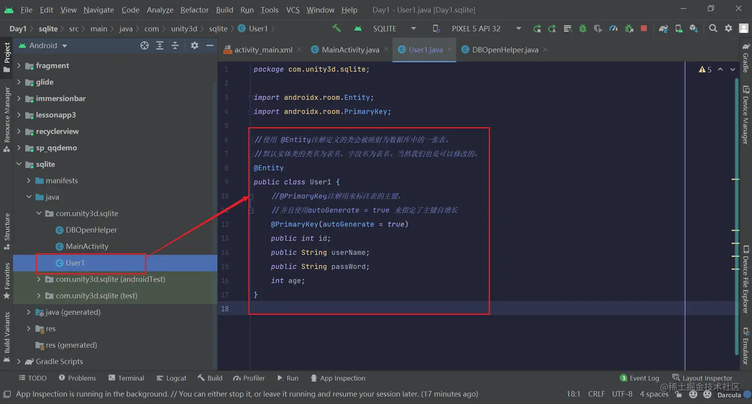
Task: Click Collapse All in Project panel
Action: (175, 45)
